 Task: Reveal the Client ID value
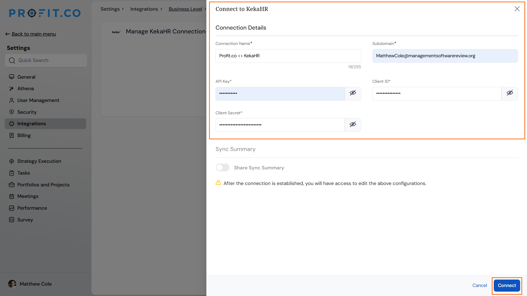tap(510, 93)
